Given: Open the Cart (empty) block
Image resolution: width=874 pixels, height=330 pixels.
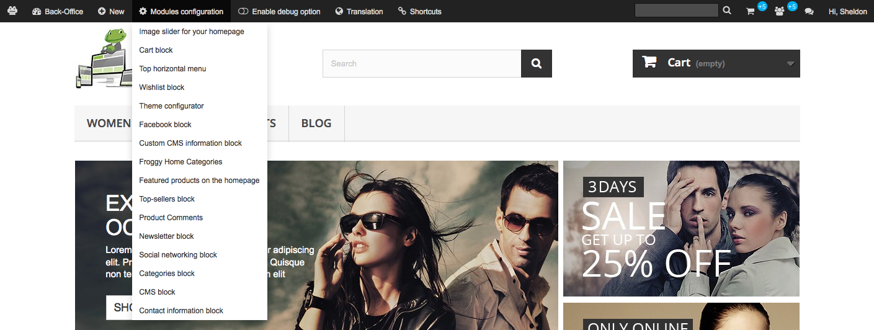Looking at the screenshot, I should click(x=716, y=63).
